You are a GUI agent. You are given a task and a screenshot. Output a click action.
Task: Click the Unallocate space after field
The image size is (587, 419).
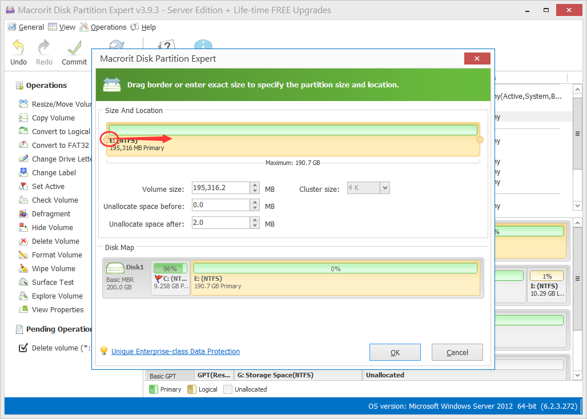(x=221, y=223)
